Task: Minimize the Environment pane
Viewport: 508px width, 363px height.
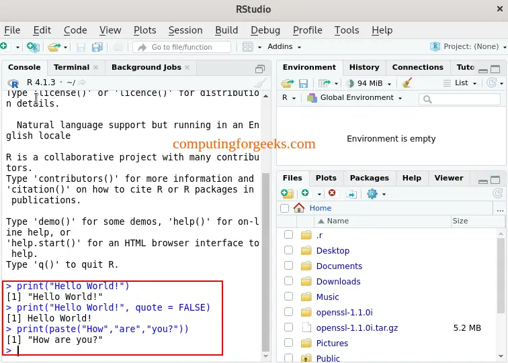Action: [x=483, y=70]
